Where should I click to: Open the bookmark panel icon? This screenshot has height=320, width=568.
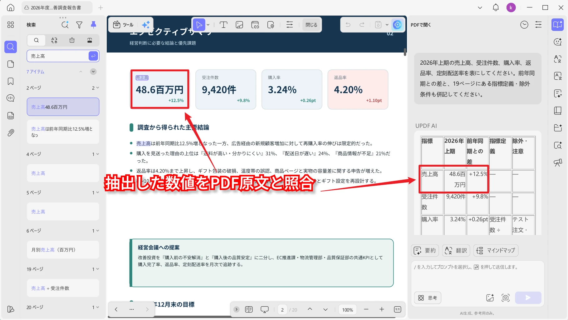coord(11,81)
